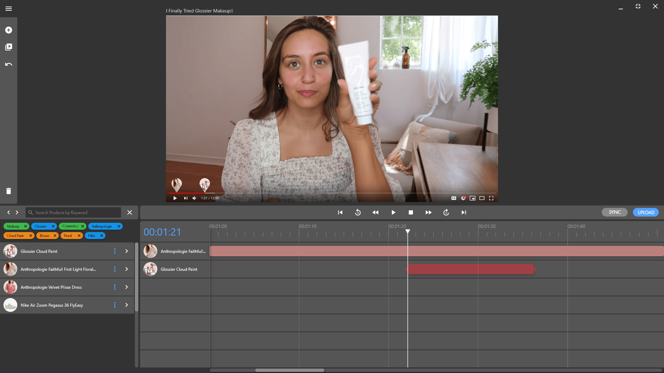Click the rewind 10 seconds icon

tap(358, 212)
